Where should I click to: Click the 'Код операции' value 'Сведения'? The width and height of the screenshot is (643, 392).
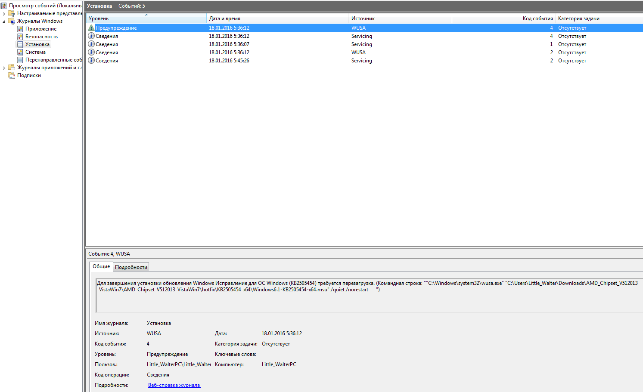tap(158, 375)
